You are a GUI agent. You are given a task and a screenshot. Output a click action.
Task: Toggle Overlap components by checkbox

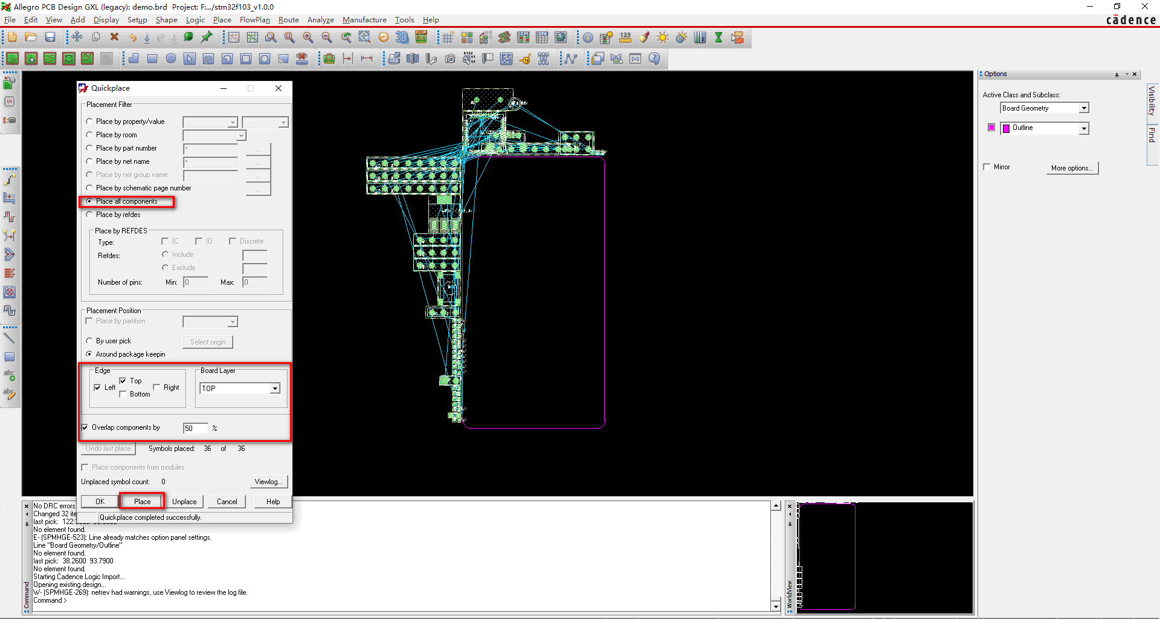[85, 427]
